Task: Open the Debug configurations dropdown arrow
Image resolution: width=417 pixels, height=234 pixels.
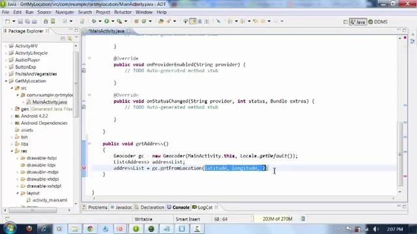Action: pyautogui.click(x=100, y=21)
